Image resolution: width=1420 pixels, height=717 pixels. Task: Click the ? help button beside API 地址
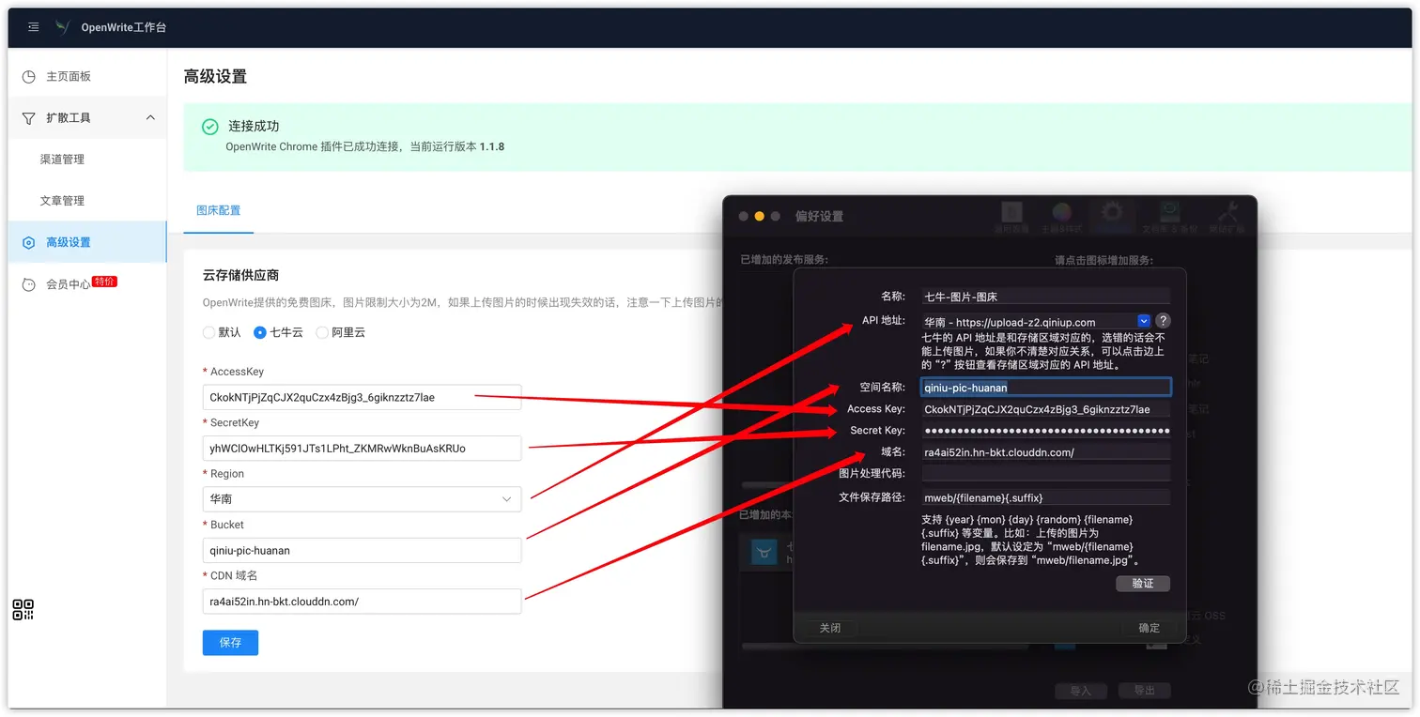pyautogui.click(x=1163, y=321)
